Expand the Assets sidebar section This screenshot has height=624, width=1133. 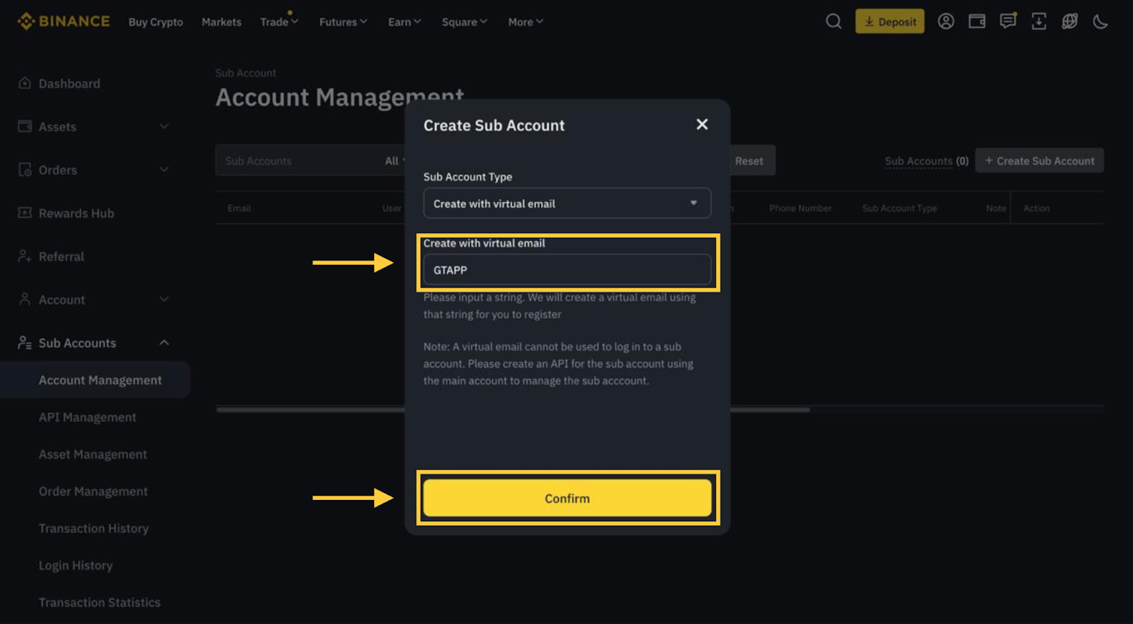(164, 127)
